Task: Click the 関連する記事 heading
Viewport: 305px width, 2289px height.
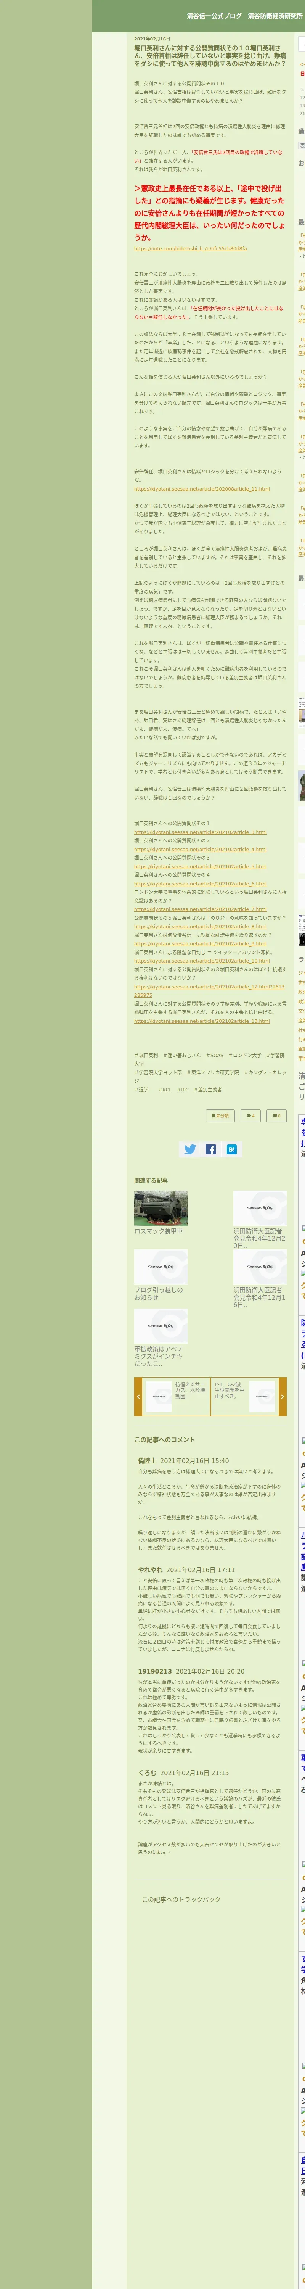Action: tap(151, 1180)
